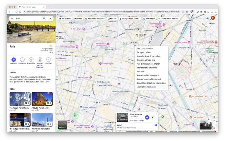Image resolution: width=225 pixels, height=141 pixels.
Task: Choose Mesurer une distance
Action: click(x=151, y=87)
